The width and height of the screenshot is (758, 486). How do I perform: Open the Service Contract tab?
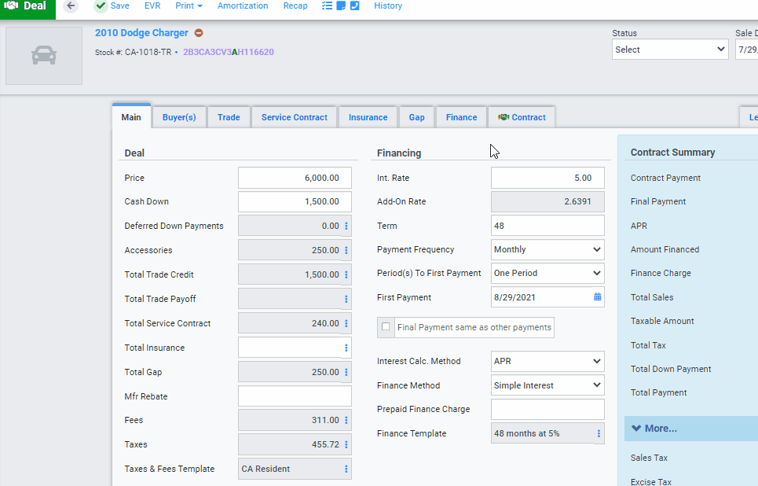click(294, 116)
